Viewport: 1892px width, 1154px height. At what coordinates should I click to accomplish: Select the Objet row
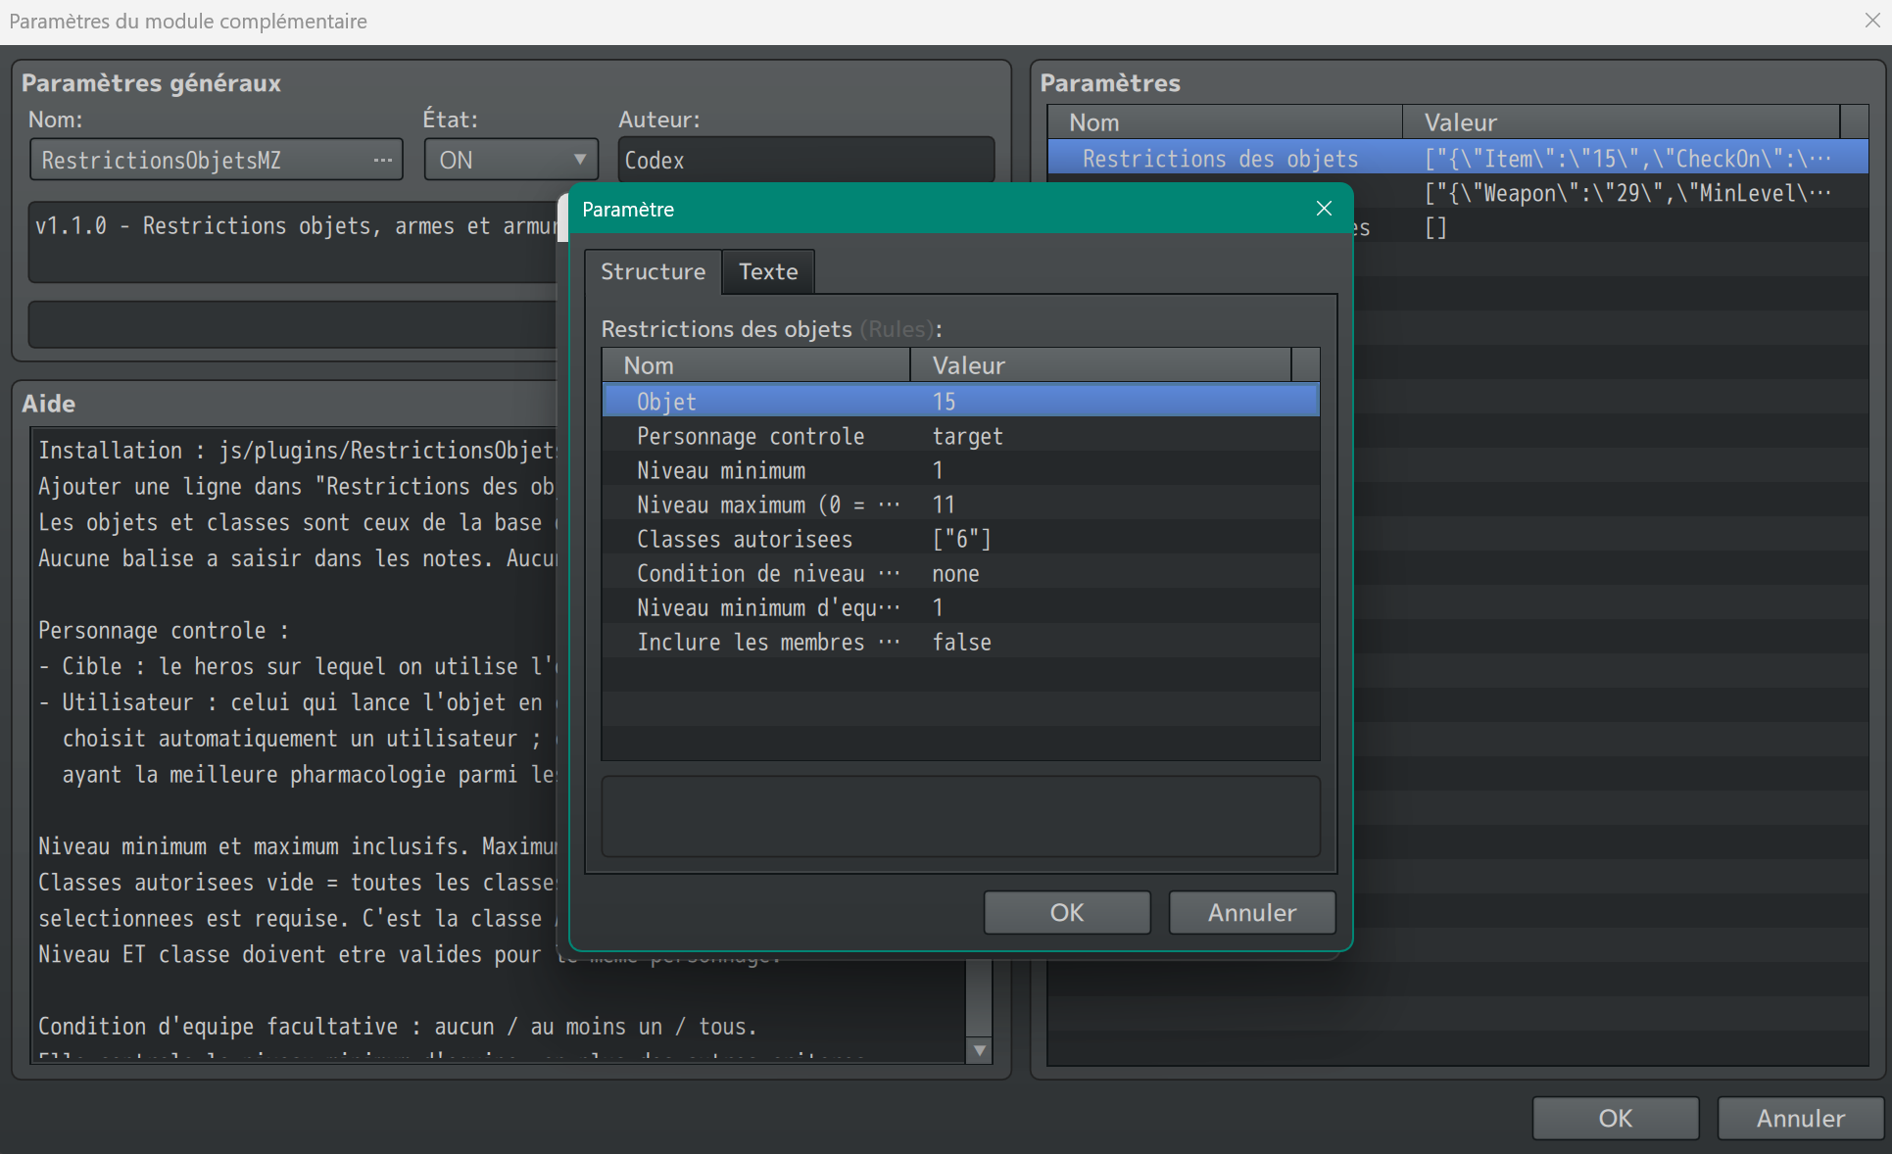pos(960,402)
